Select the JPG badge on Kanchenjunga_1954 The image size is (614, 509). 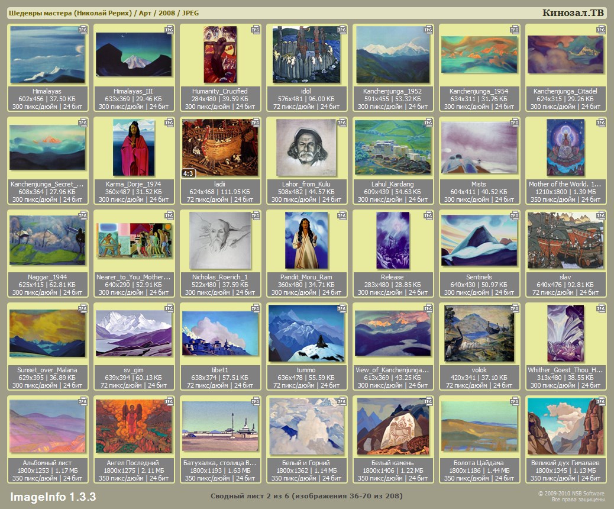[x=515, y=30]
